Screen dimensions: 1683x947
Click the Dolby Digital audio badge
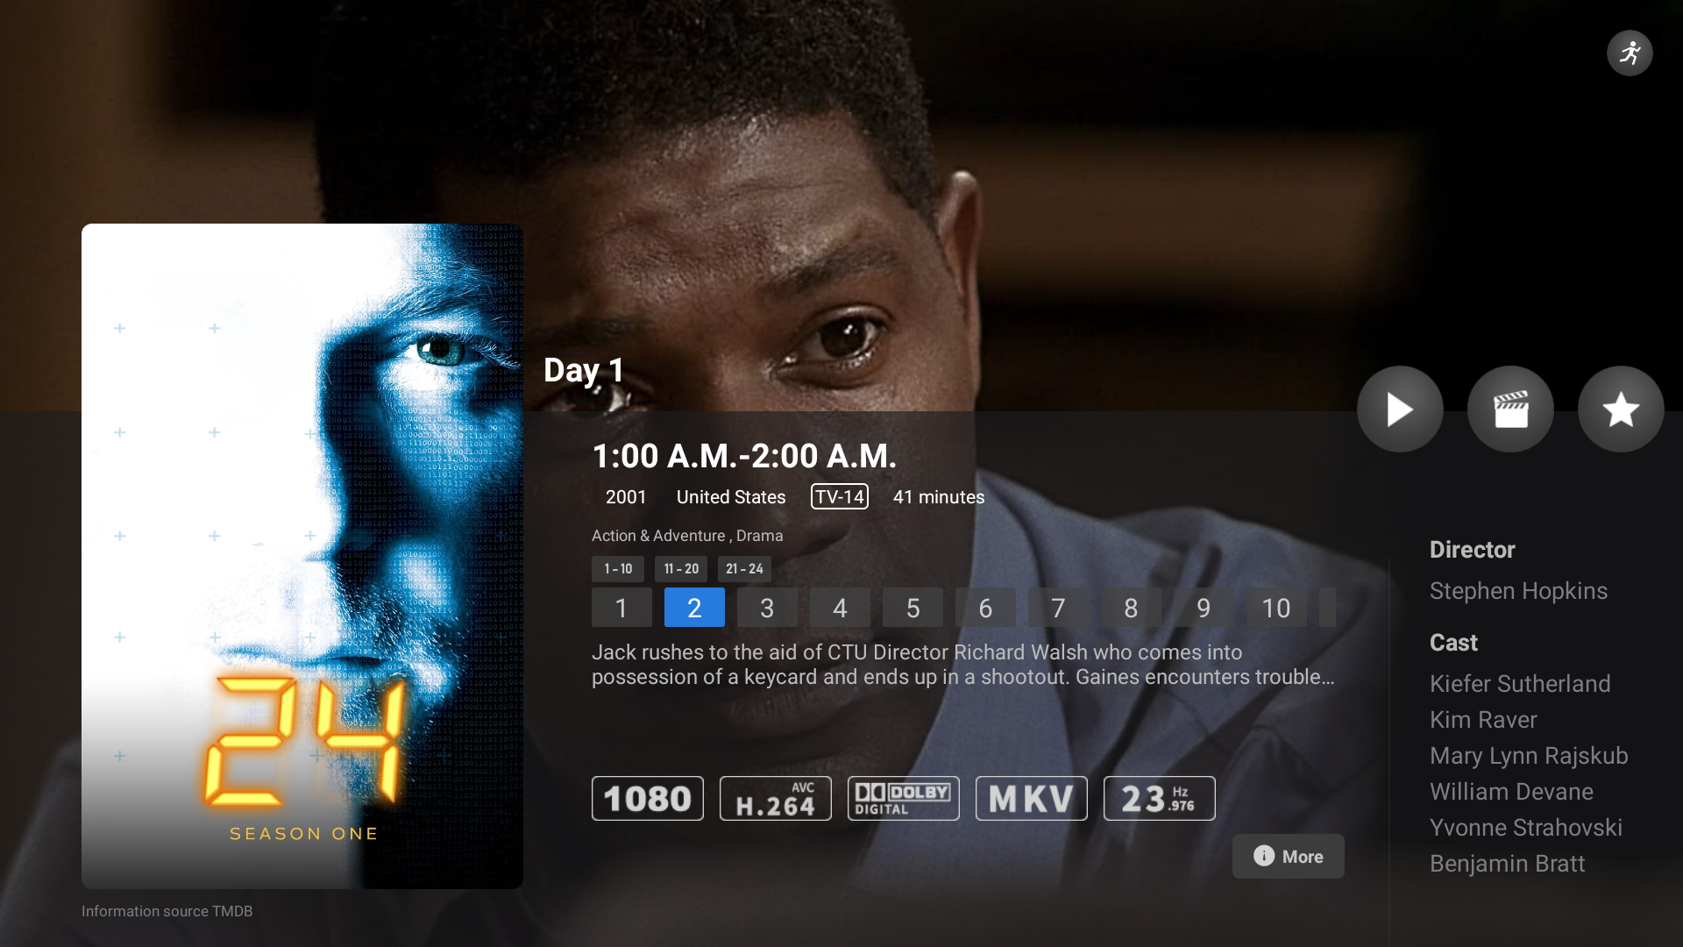click(x=904, y=799)
